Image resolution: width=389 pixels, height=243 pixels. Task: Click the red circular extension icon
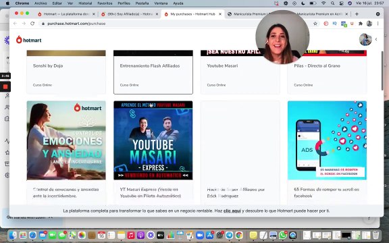[x=326, y=24]
